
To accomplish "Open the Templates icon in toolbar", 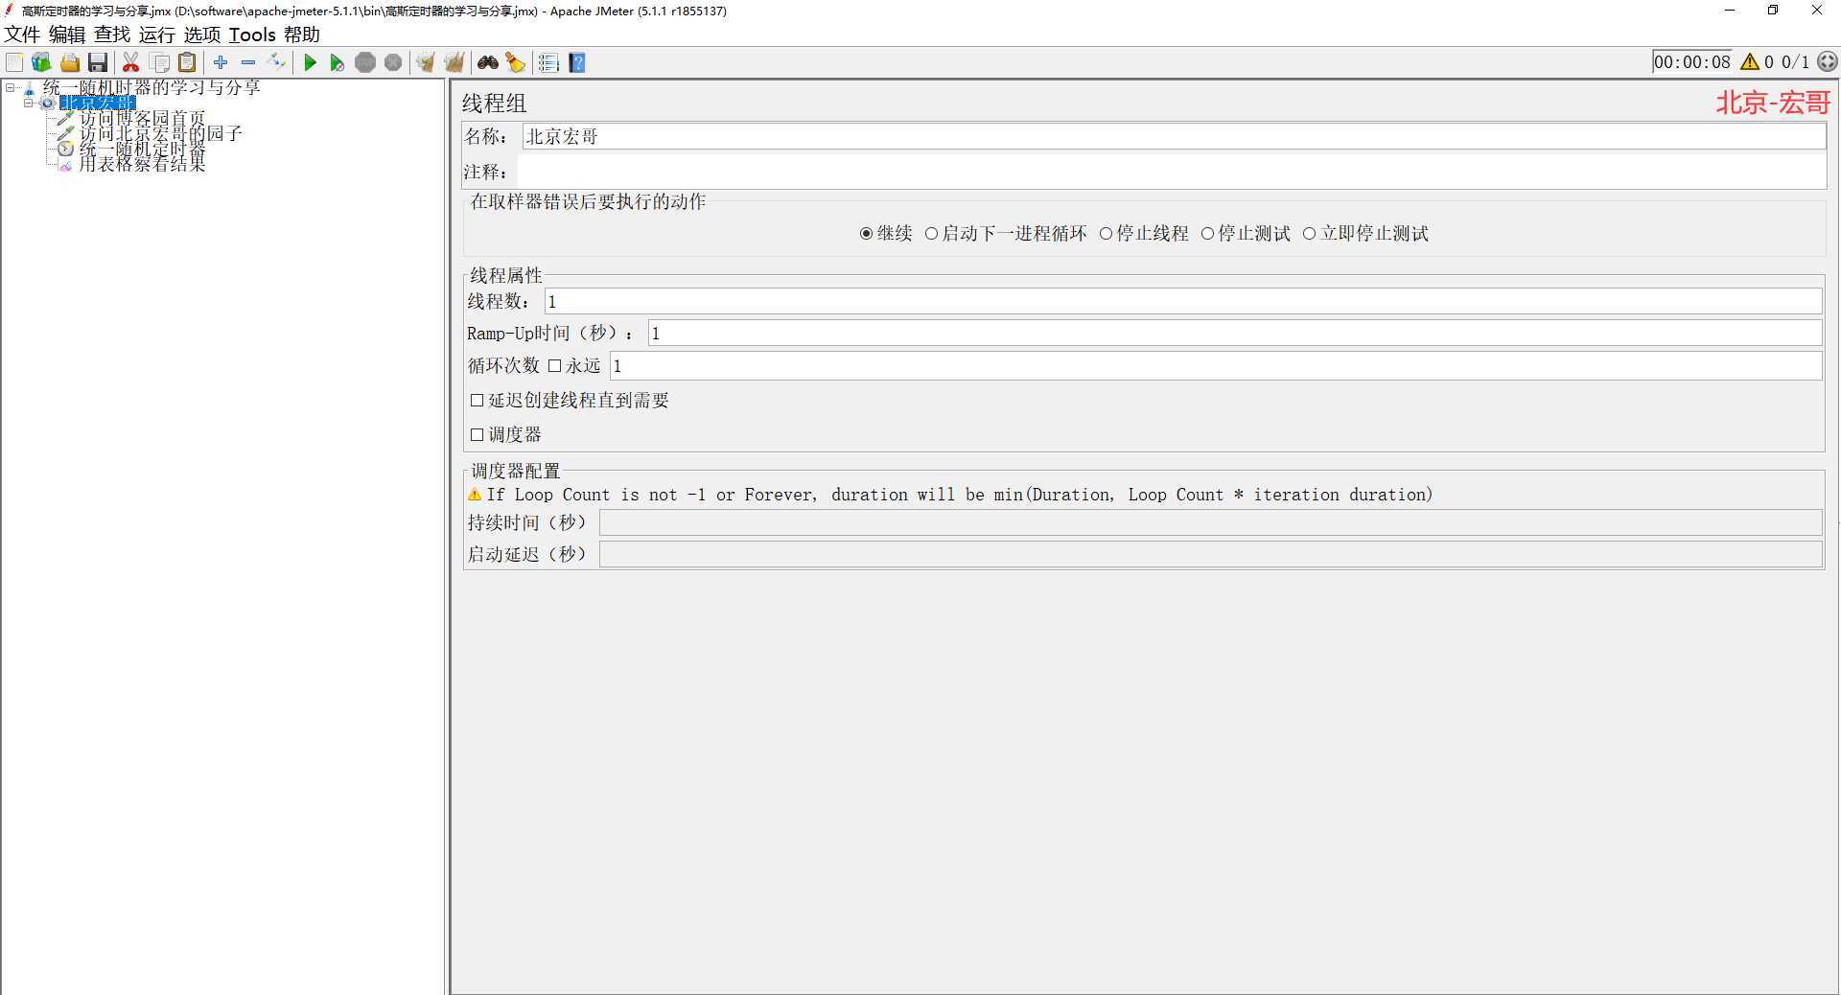I will click(41, 63).
